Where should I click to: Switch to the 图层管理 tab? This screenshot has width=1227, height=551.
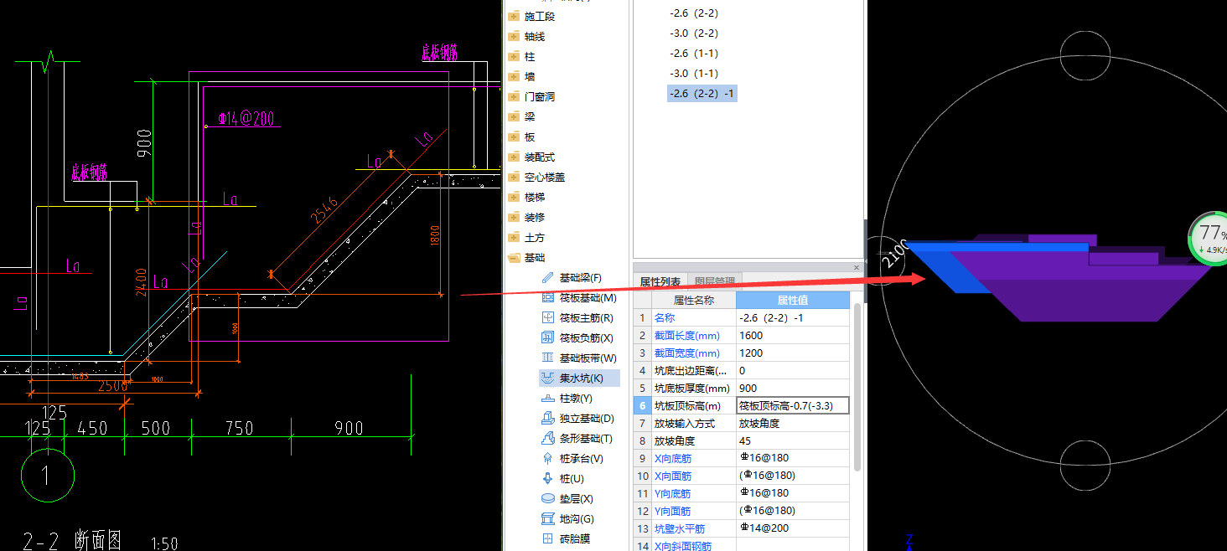pyautogui.click(x=714, y=281)
